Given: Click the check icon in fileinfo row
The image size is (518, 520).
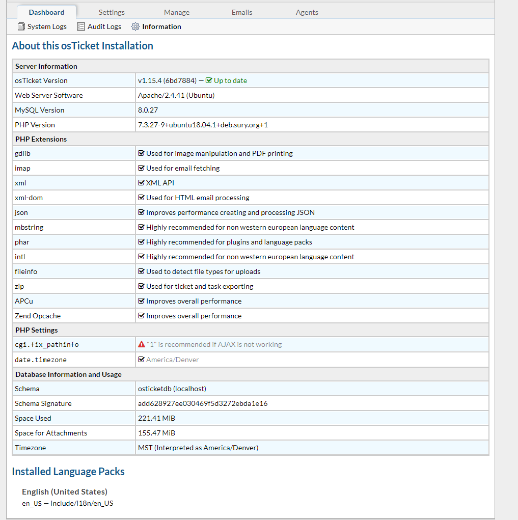Looking at the screenshot, I should tap(141, 271).
